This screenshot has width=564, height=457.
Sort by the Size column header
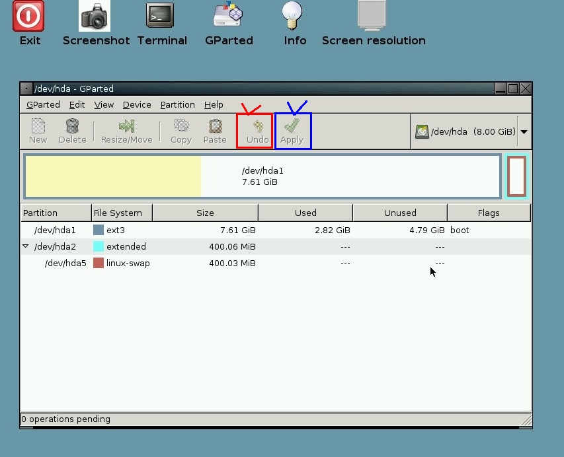tap(206, 213)
